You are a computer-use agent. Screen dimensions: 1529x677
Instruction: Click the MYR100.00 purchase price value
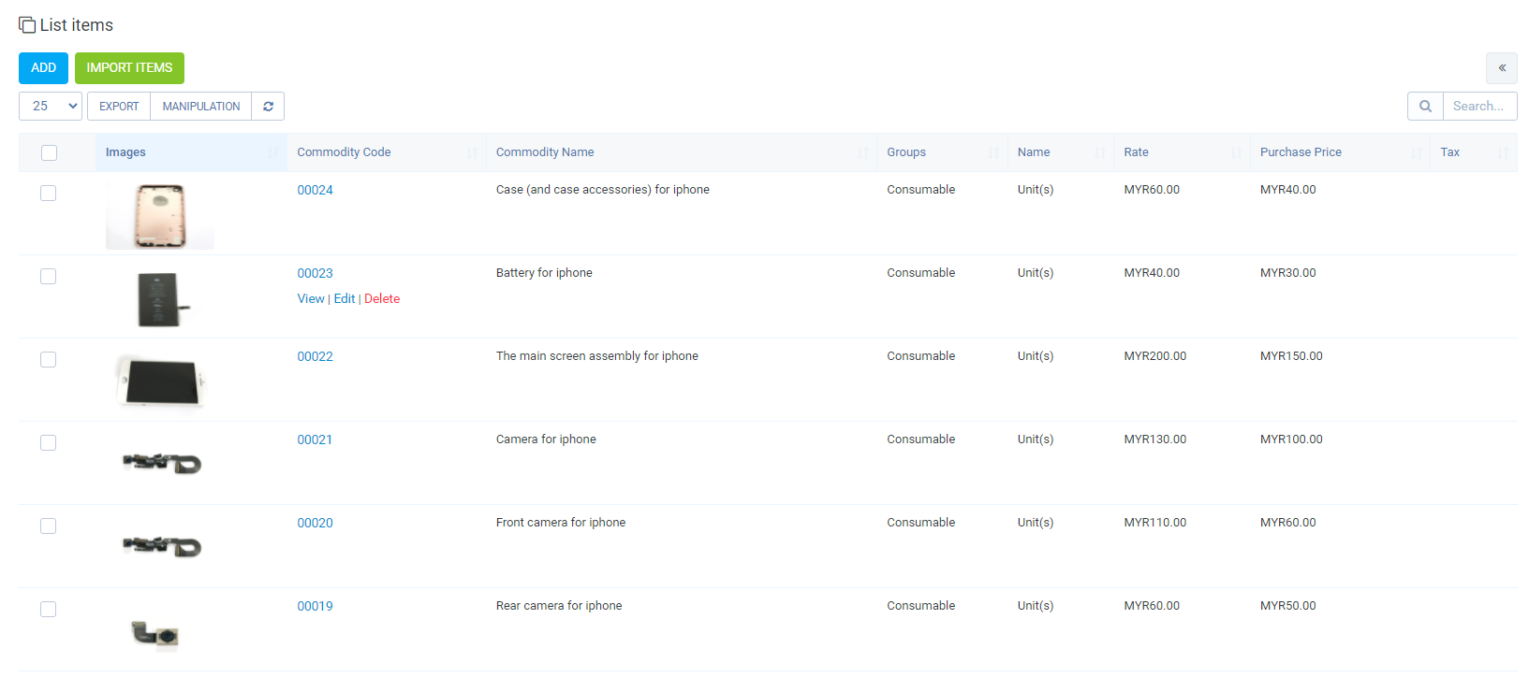click(x=1291, y=439)
